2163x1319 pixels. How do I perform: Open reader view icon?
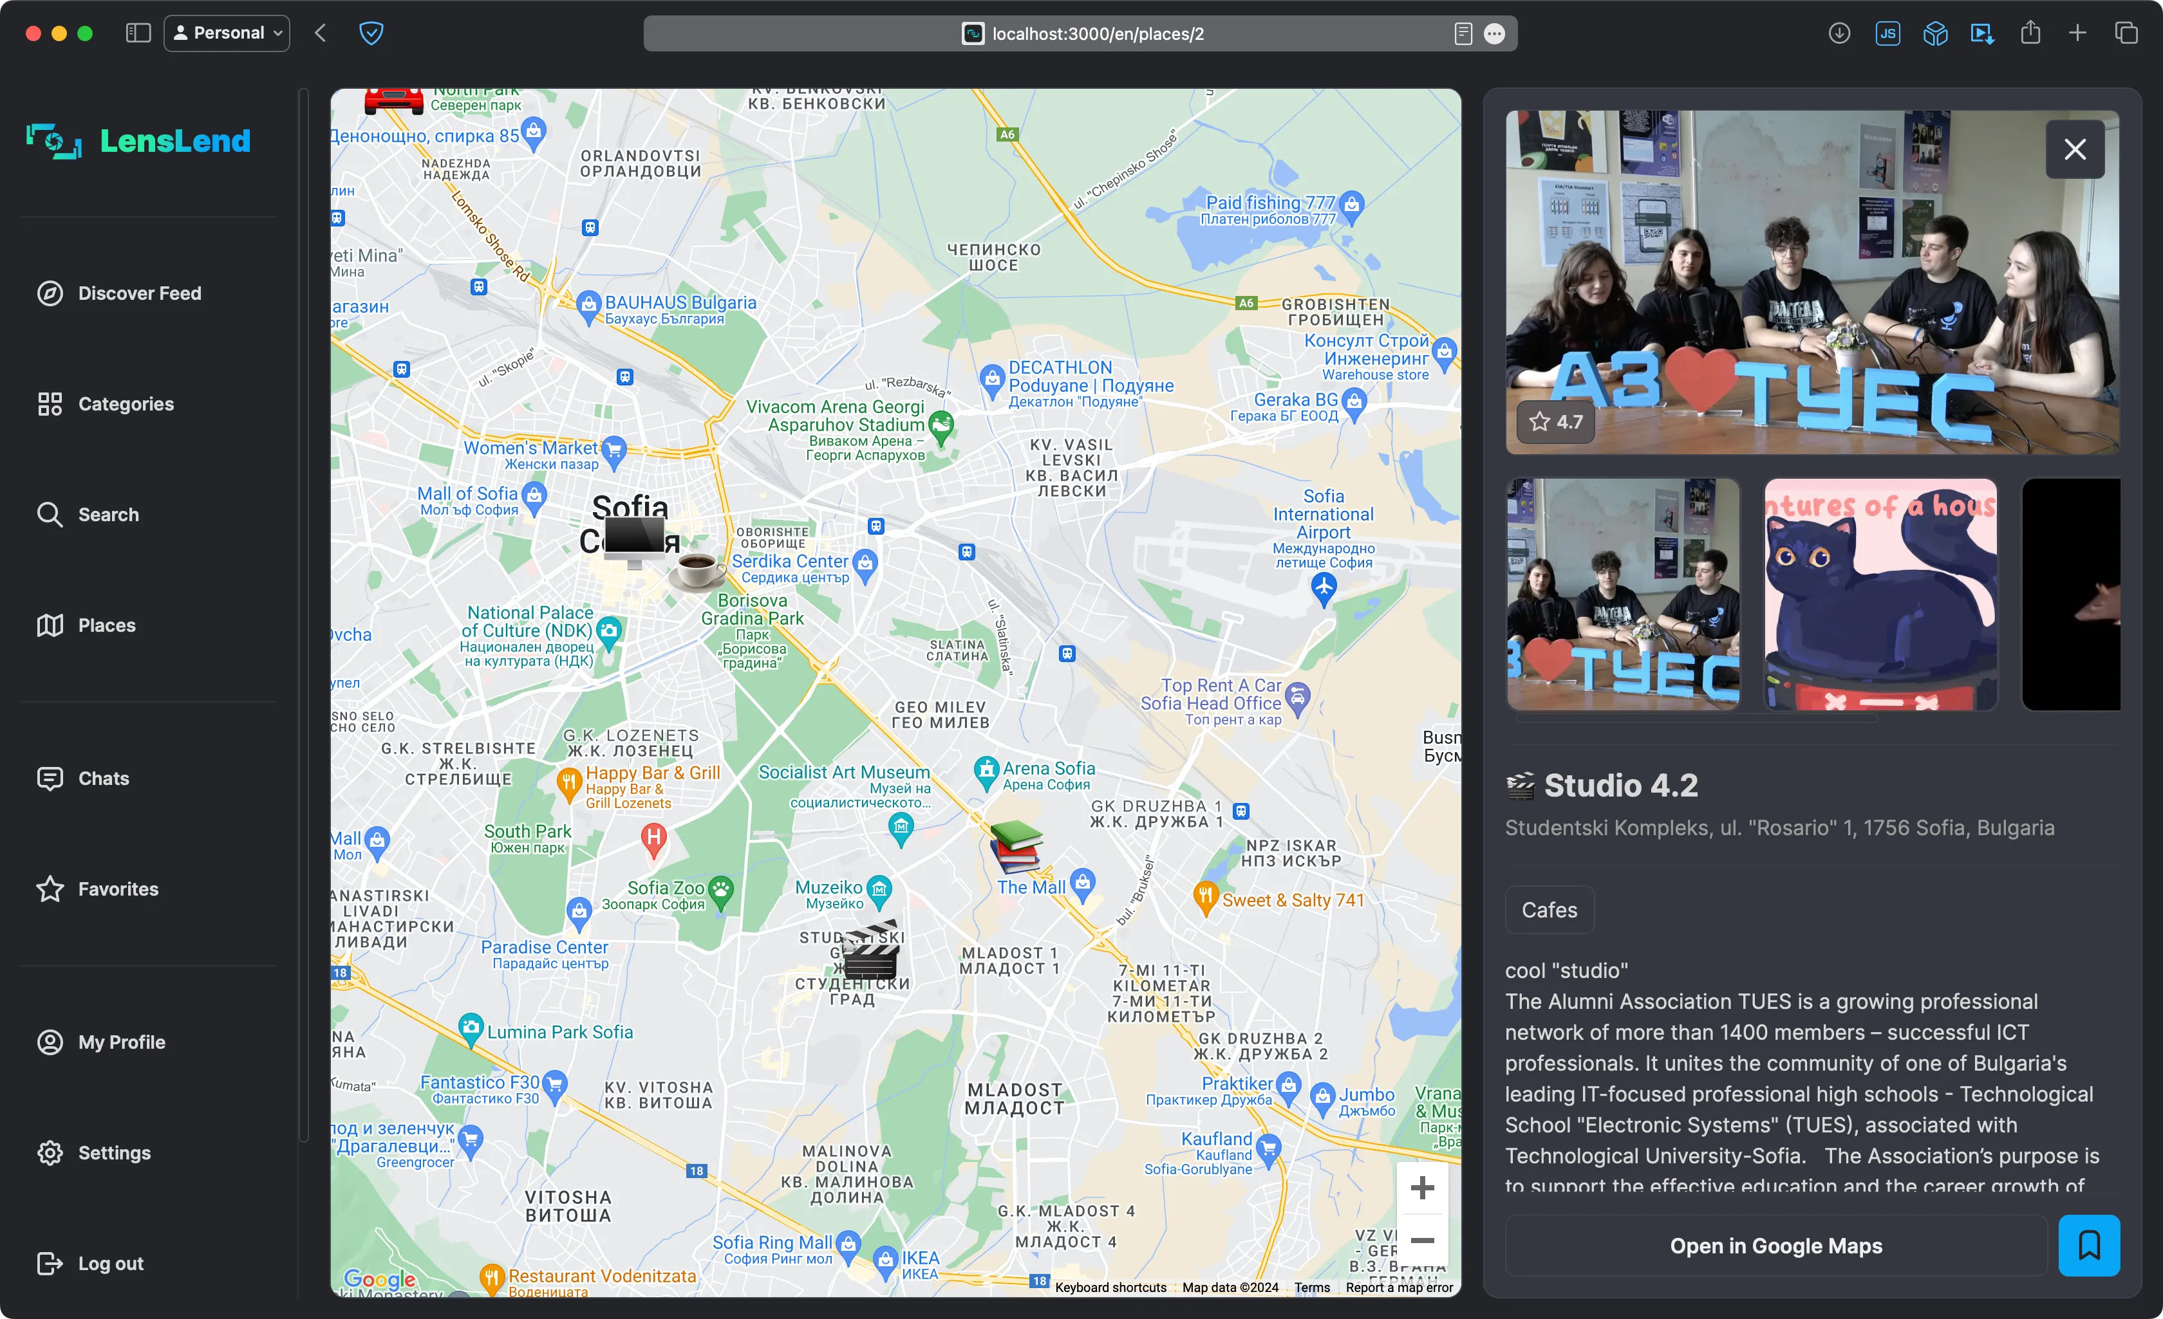(1463, 33)
